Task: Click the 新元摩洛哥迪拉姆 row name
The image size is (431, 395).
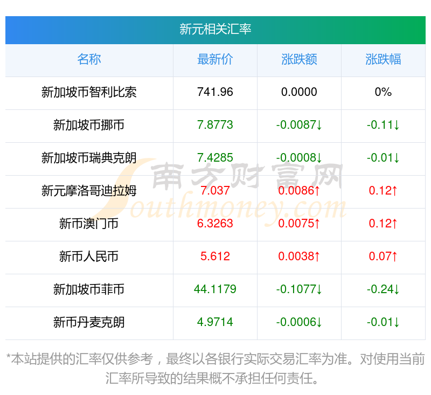Action: 89,191
